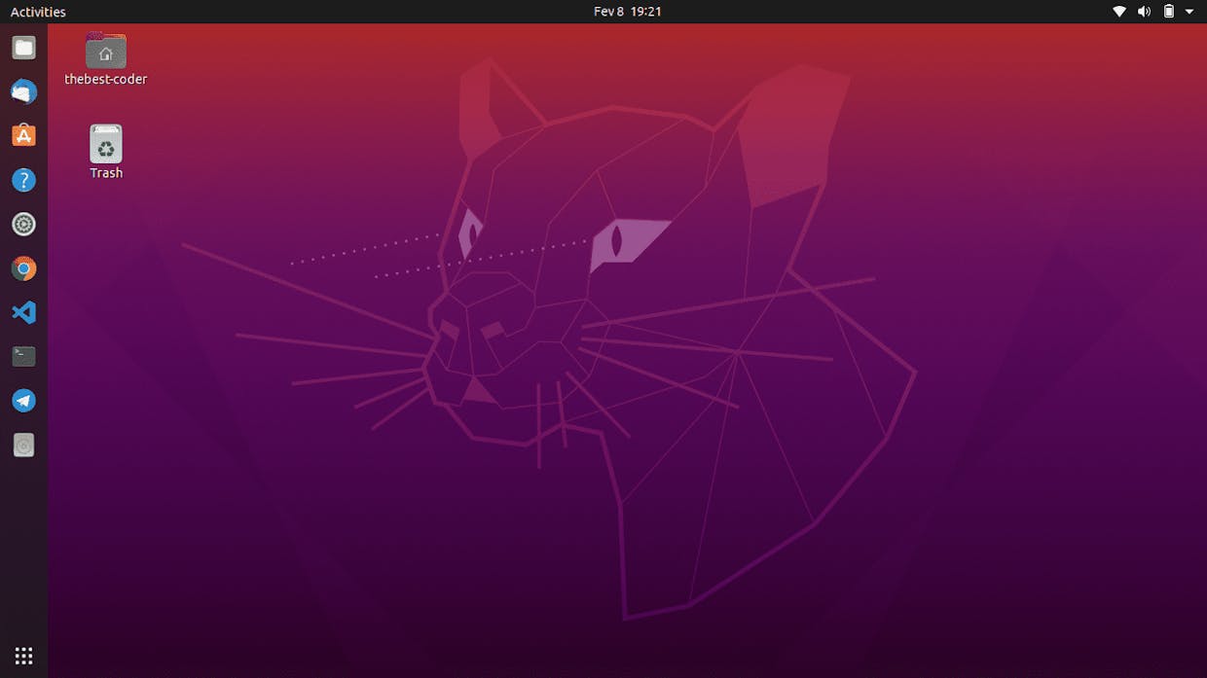Open the Help question mark icon
Image resolution: width=1207 pixels, height=678 pixels.
[x=23, y=180]
